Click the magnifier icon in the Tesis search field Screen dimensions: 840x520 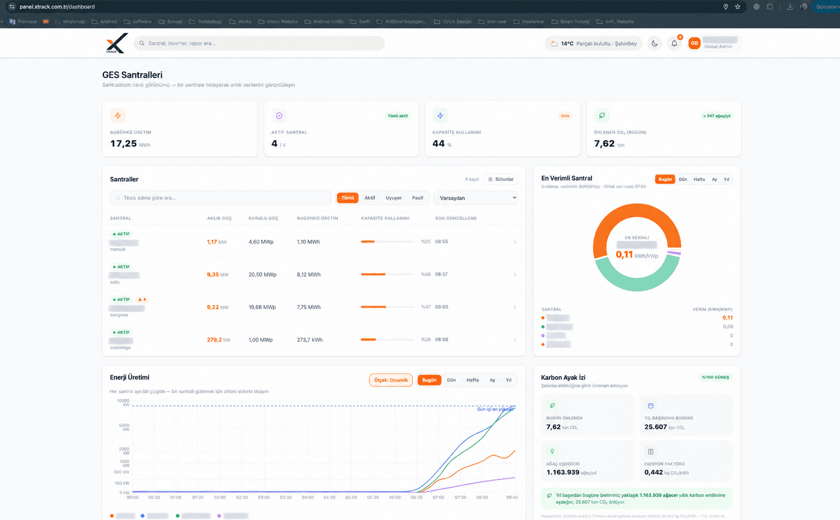coord(118,198)
